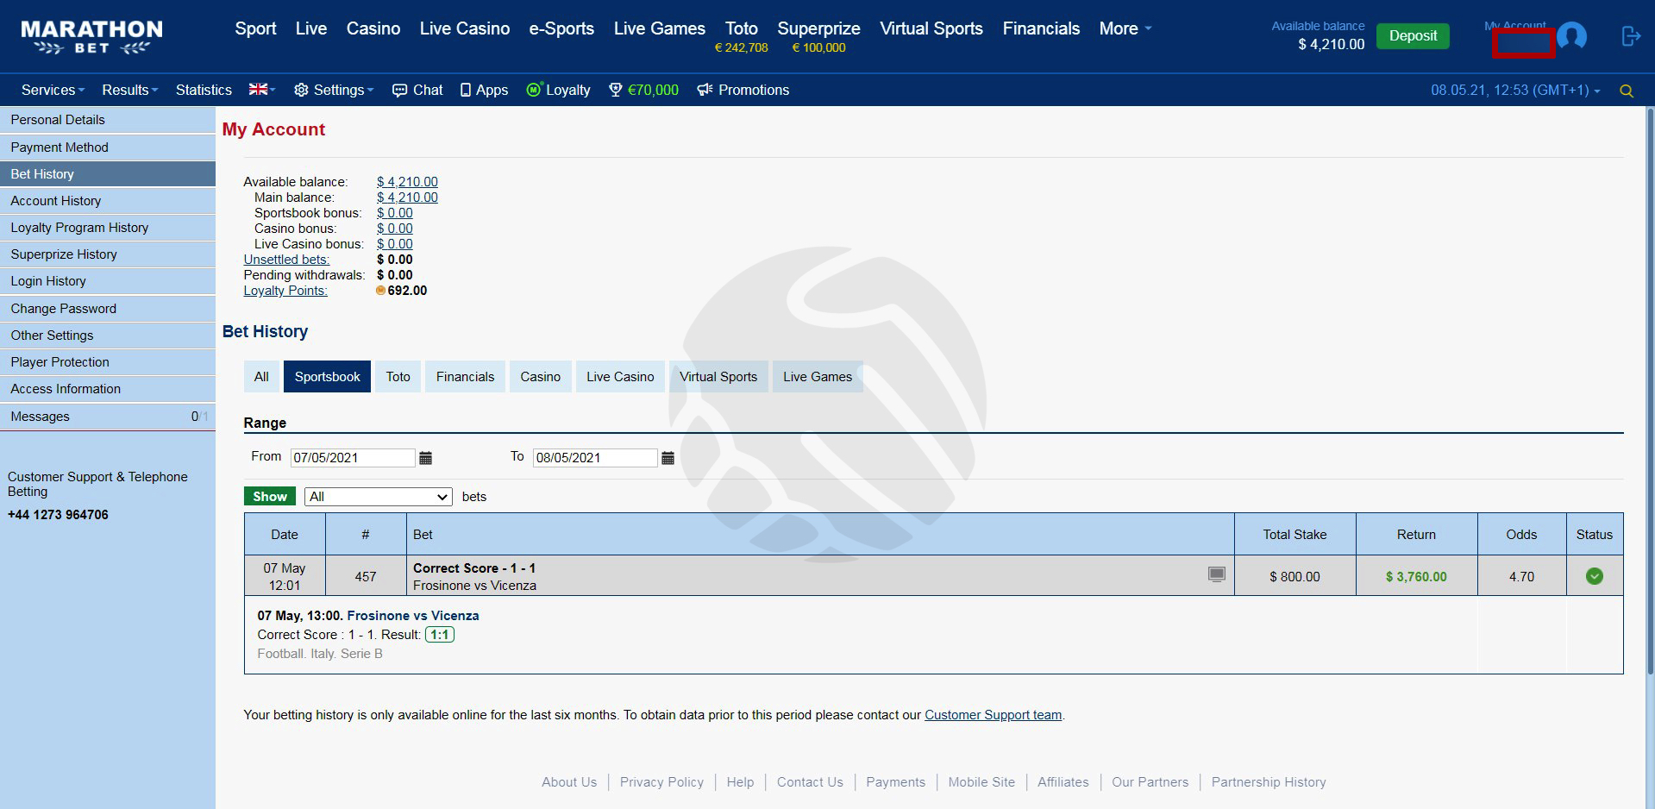Click the monitor icon in bet row 457
This screenshot has width=1655, height=809.
(x=1216, y=574)
